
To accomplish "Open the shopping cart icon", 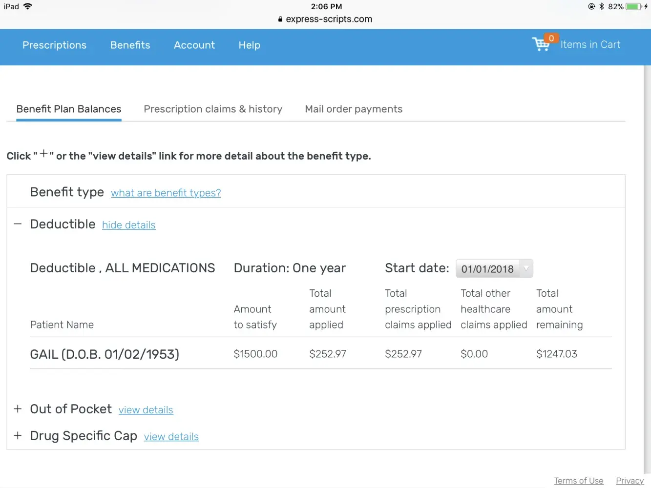I will click(x=541, y=44).
